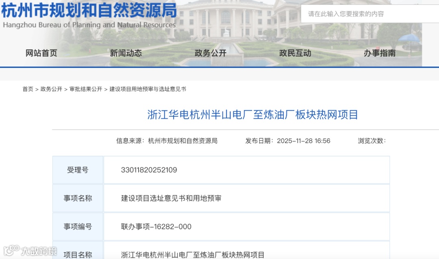The height and width of the screenshot is (259, 439).
Task: Click the cell 建设项目选址意见书和用地预审
Action: tap(247, 198)
